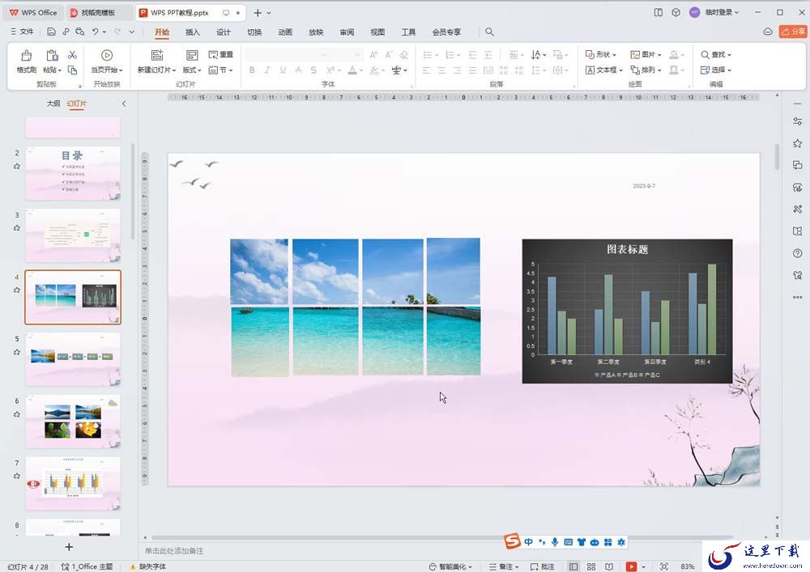Click the three dots more icon in right sidebar
The image size is (810, 572).
click(798, 297)
